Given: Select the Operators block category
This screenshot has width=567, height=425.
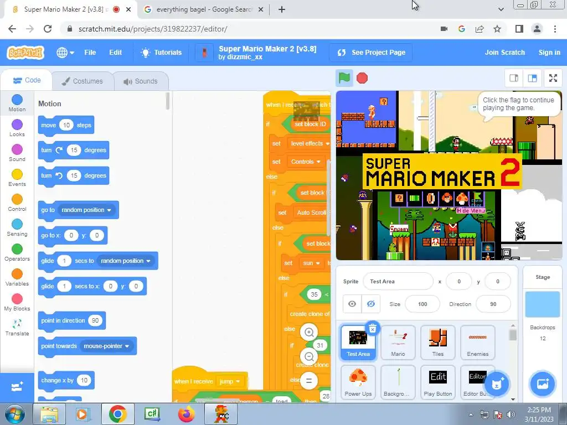Looking at the screenshot, I should (x=17, y=252).
